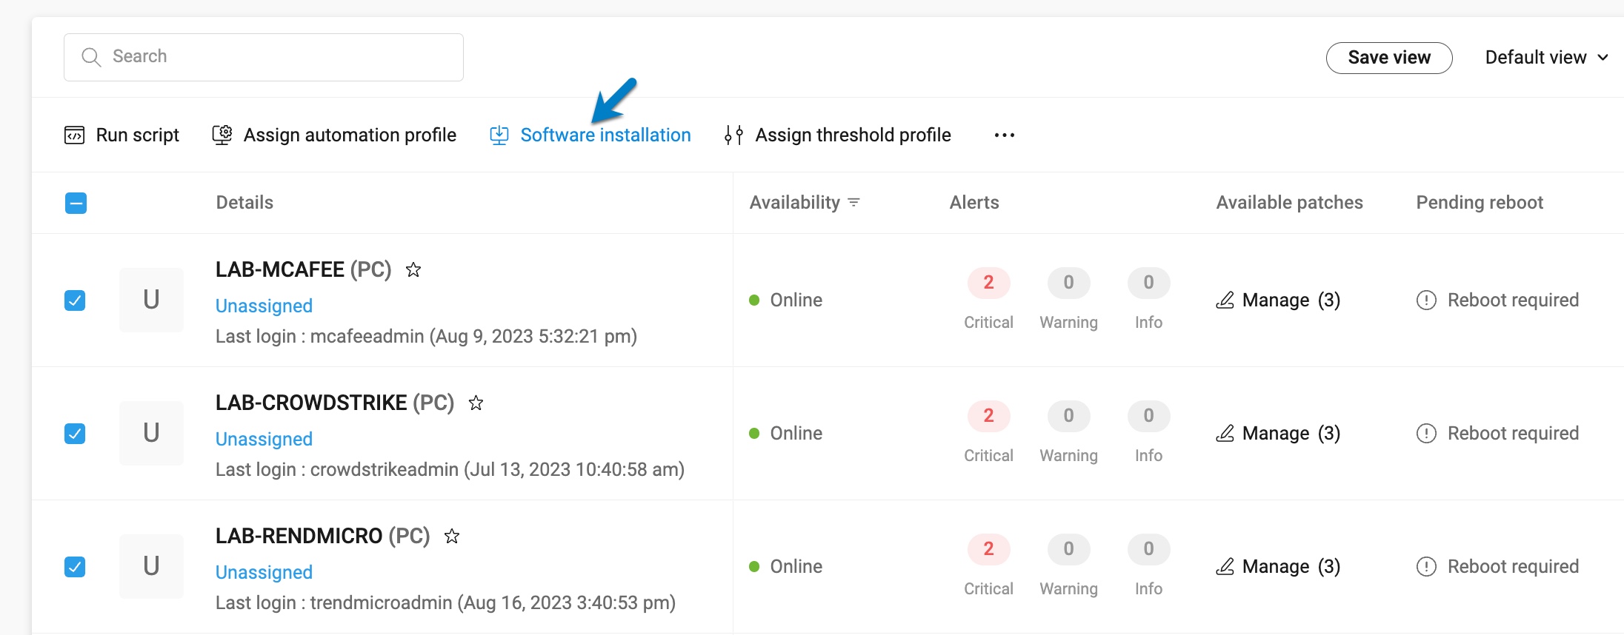Click the Availability filter icon
1624x635 pixels.
(x=853, y=202)
